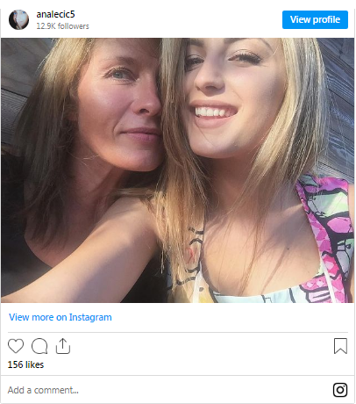Like the post with the heart icon
This screenshot has height=404, width=356.
16,346
